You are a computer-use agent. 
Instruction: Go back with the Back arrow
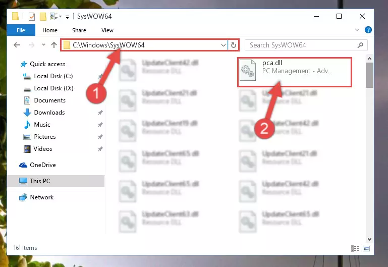tap(17, 45)
